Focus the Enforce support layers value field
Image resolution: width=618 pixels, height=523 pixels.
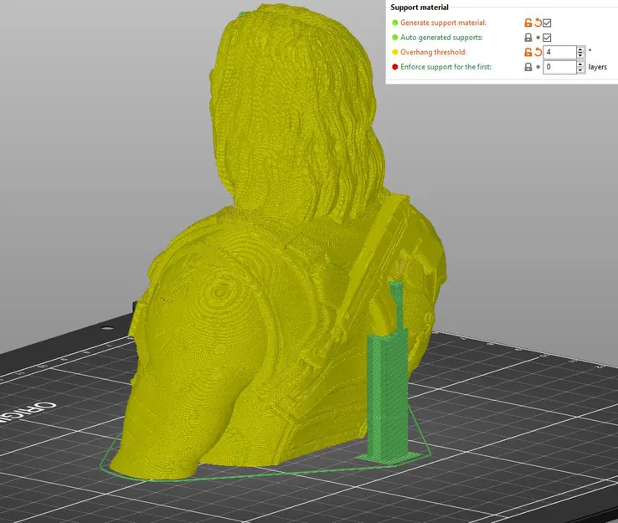[x=559, y=67]
